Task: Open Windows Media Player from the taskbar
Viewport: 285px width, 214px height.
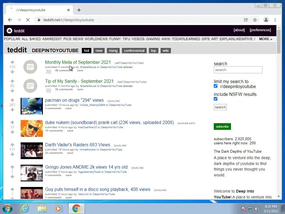Action: click(x=59, y=208)
